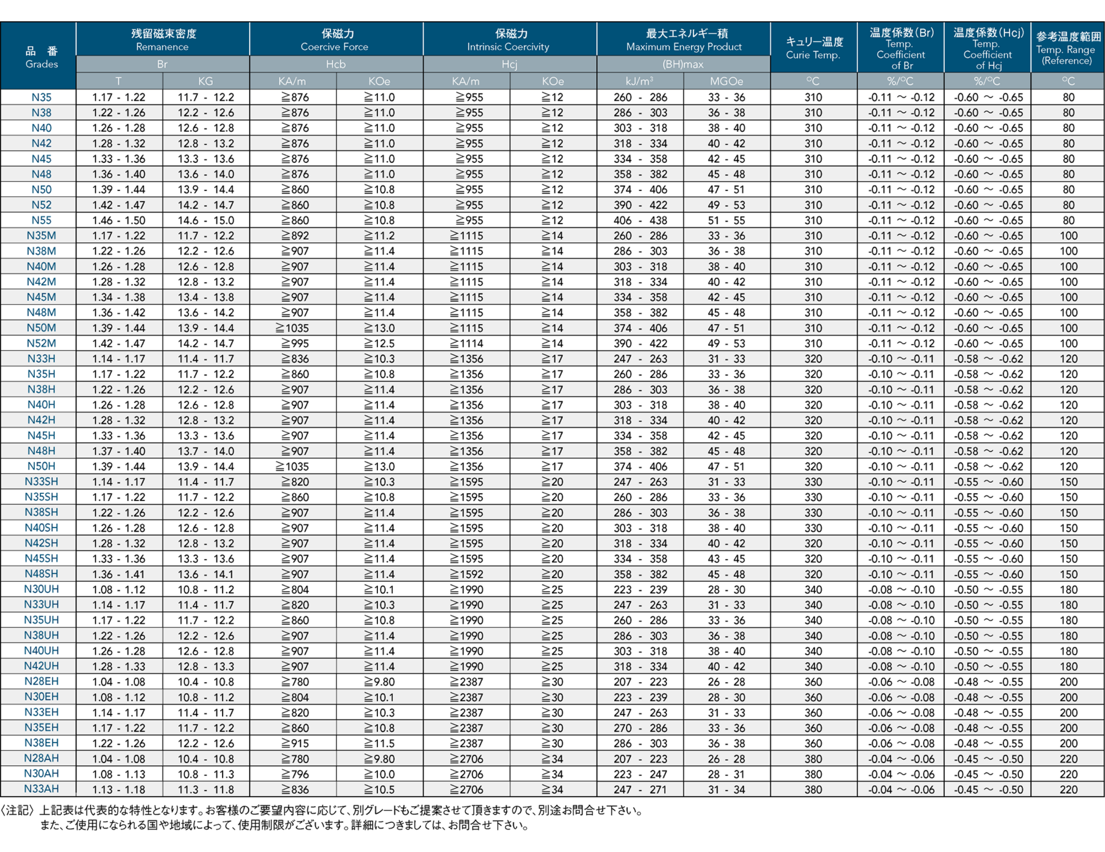Click the N28EH grade label

pos(41,681)
